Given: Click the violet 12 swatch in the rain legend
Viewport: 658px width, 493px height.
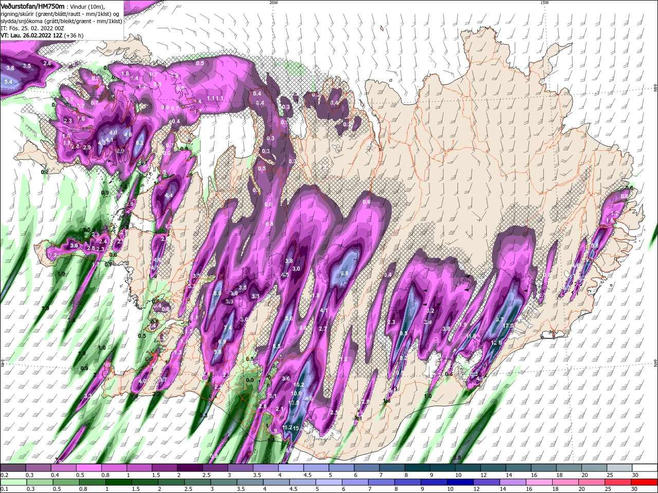Looking at the screenshot, I should click(x=486, y=482).
